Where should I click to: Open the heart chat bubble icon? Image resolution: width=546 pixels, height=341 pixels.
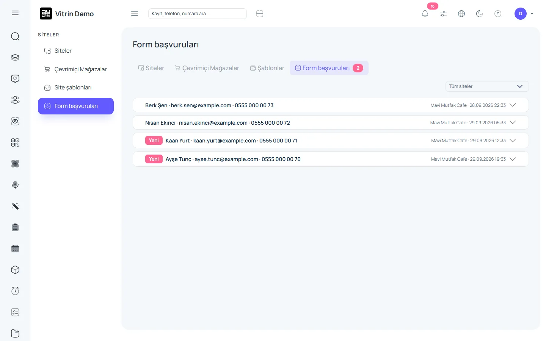pyautogui.click(x=15, y=79)
